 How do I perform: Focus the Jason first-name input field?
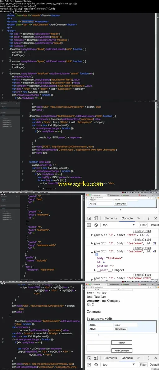click(x=101, y=325)
